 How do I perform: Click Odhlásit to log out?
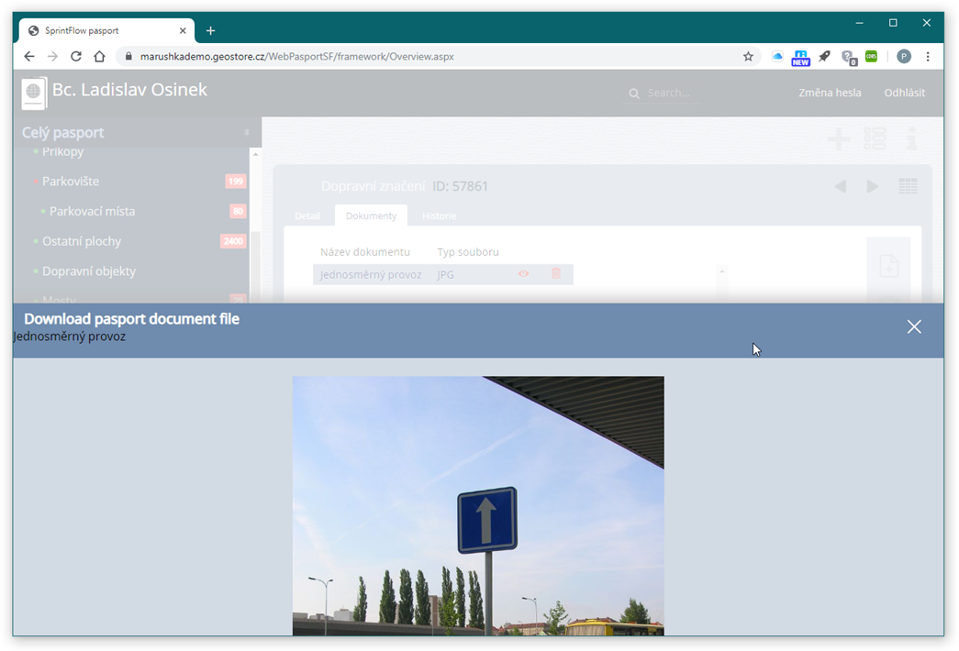(x=904, y=93)
